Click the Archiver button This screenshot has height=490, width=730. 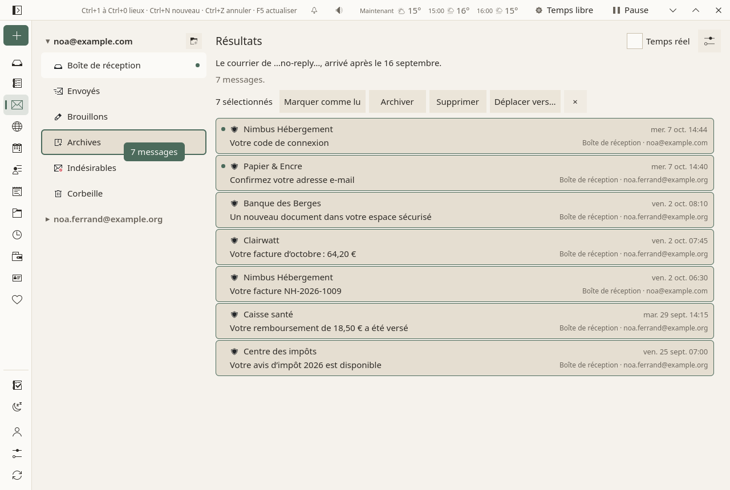point(398,101)
